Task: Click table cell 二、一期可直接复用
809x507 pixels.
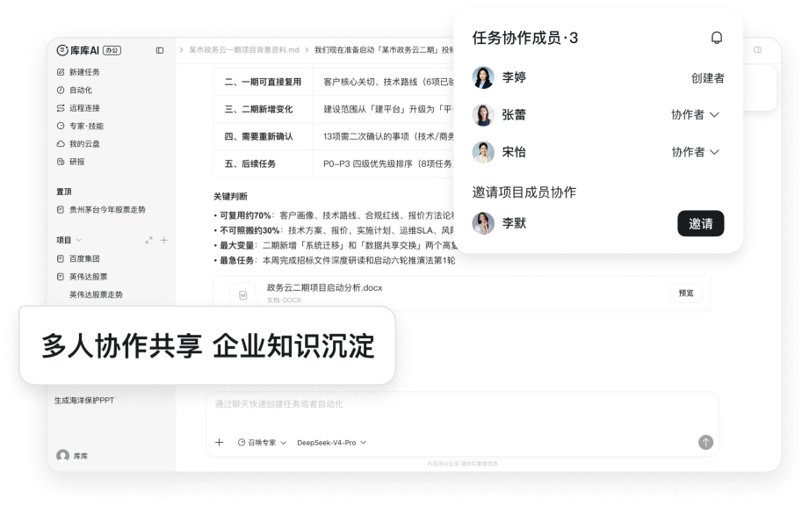Action: coord(263,82)
